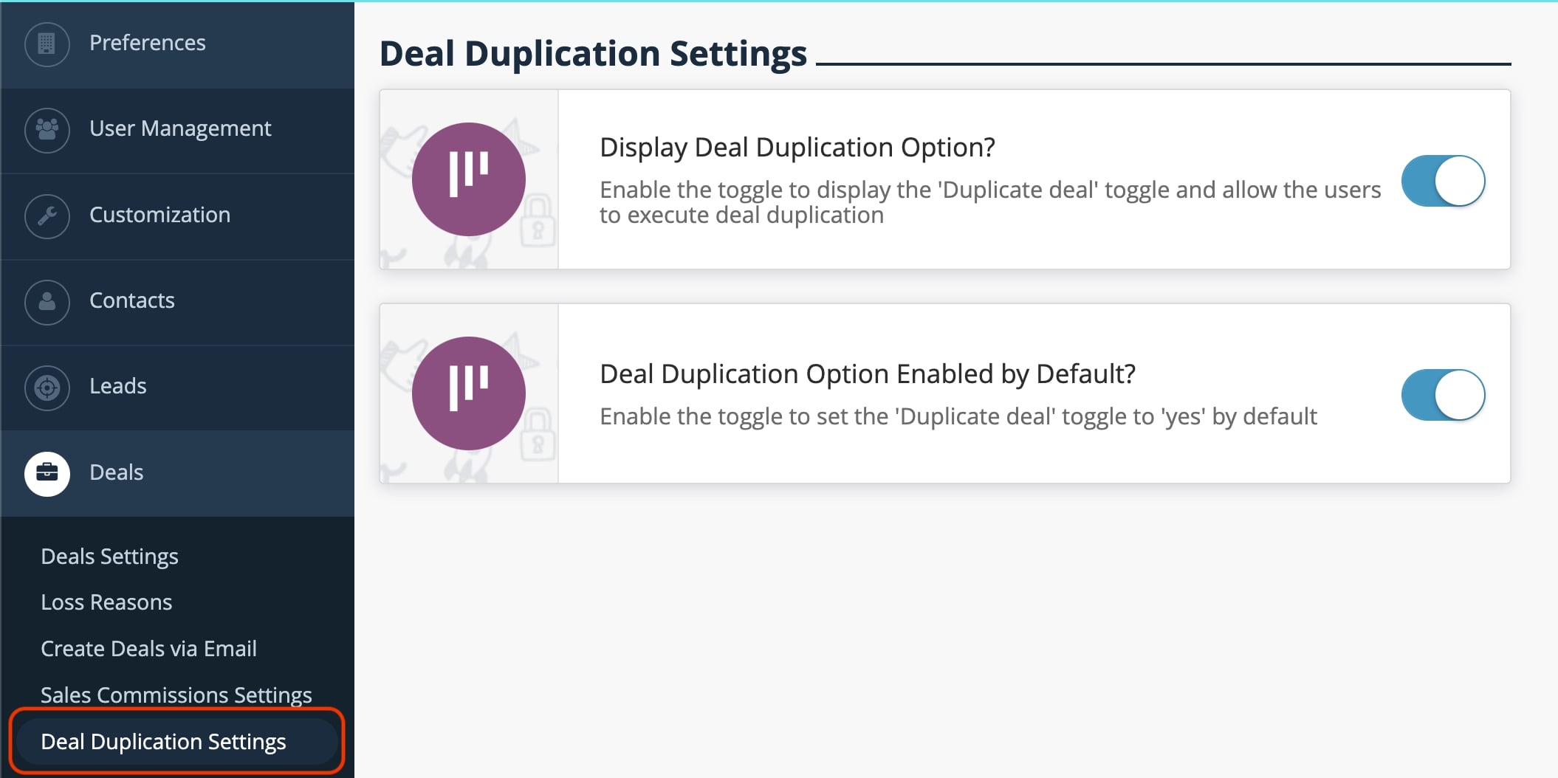Click the purple logo beside Display Deal Duplication

(468, 179)
